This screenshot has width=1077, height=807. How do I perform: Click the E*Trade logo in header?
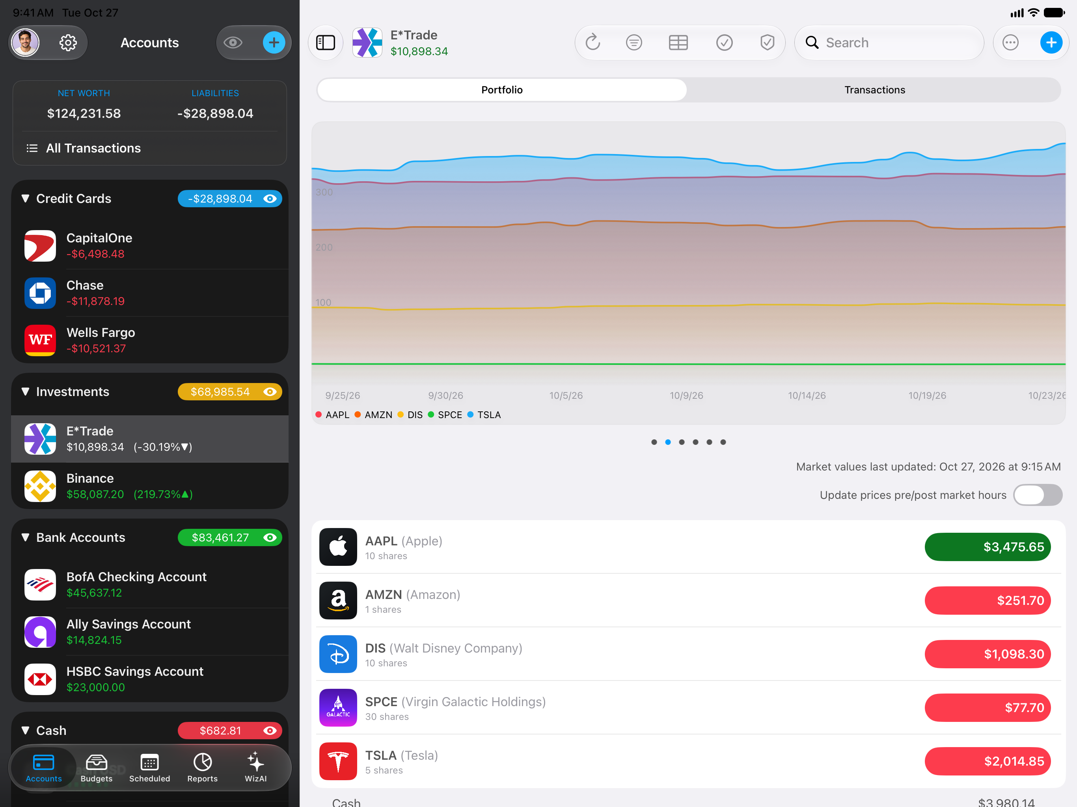[x=367, y=43]
